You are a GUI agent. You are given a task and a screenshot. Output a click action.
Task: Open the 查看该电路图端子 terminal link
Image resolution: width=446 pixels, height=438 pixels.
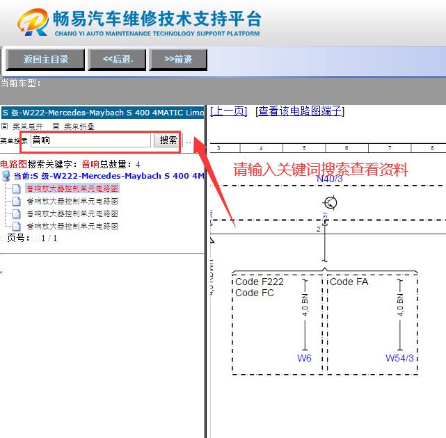(300, 111)
